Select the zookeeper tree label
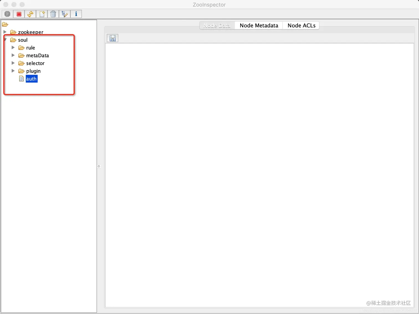 (x=30, y=32)
